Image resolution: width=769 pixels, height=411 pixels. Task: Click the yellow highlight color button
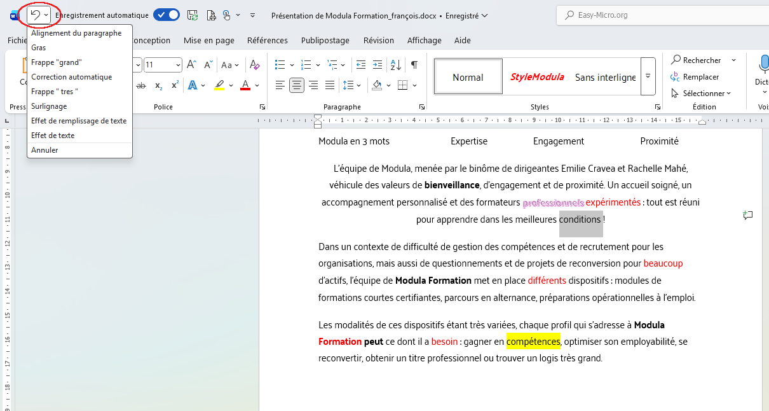point(219,85)
